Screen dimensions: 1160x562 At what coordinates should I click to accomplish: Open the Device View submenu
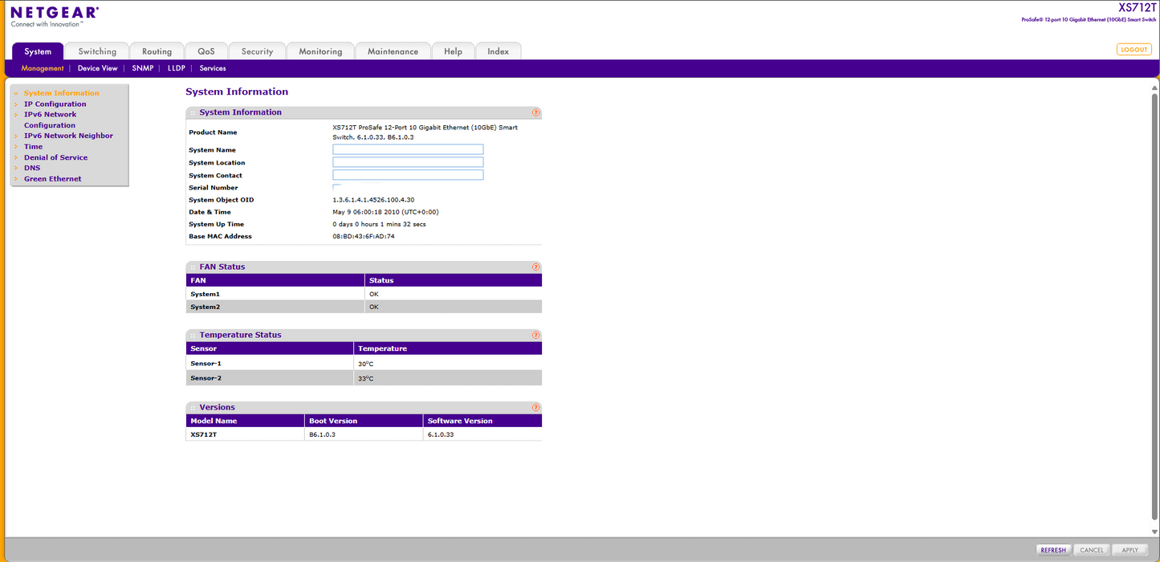tap(98, 68)
